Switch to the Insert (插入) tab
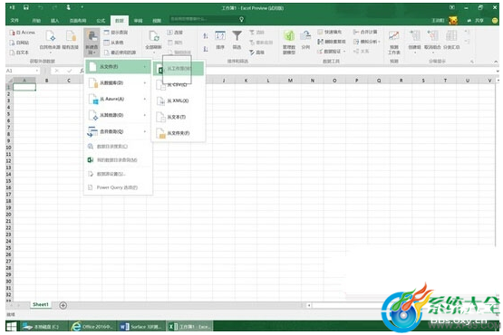503x335 pixels. (55, 21)
